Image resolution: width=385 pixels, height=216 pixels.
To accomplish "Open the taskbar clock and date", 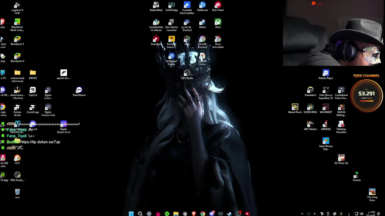I will click(x=371, y=214).
